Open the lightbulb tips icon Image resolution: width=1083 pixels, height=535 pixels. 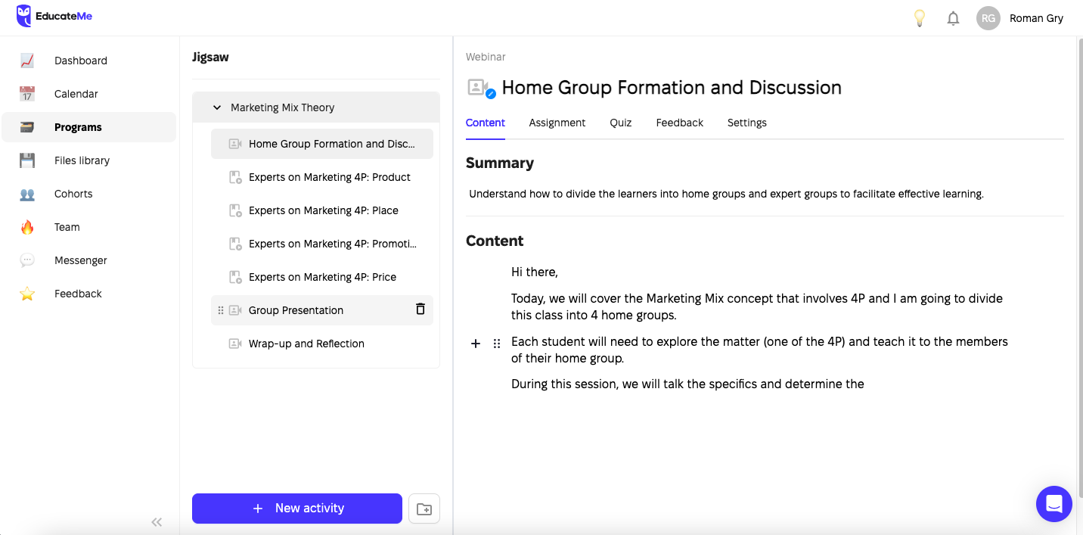[x=920, y=17]
